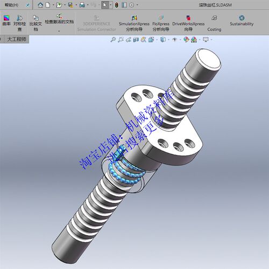
Task: Activate the Select cursor tool
Action: 105,5
